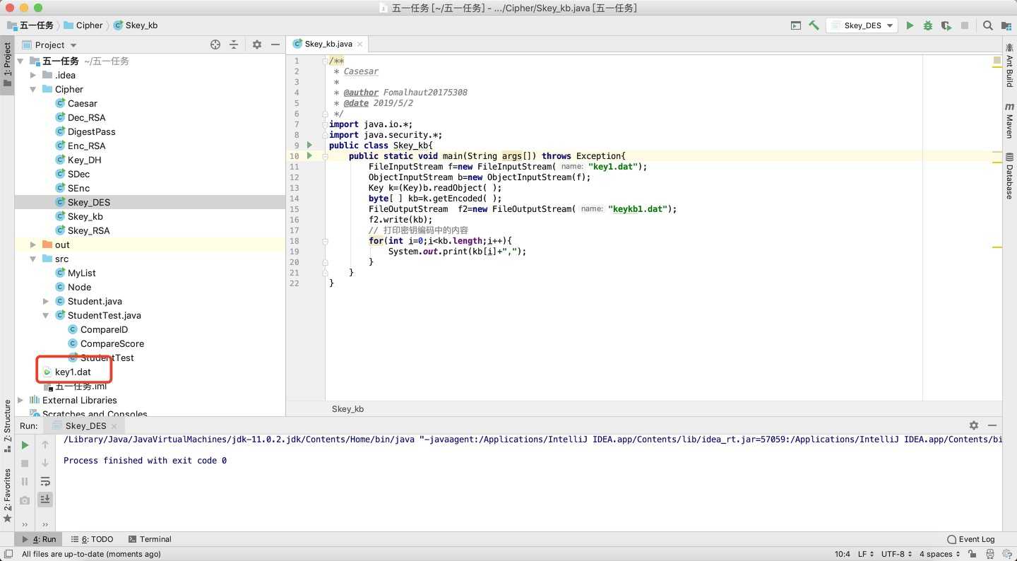Collapse root 五一任务 project node
The image size is (1017, 561).
click(20, 61)
